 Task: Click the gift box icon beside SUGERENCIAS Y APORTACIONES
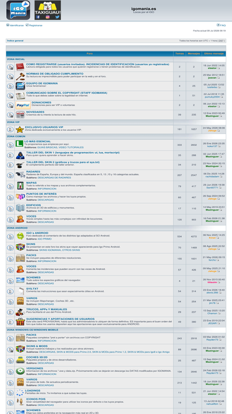pos(20,322)
